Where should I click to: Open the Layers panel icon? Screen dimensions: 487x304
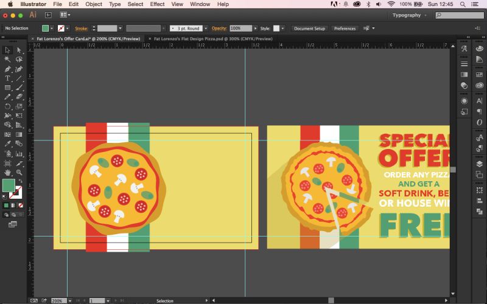click(x=479, y=164)
